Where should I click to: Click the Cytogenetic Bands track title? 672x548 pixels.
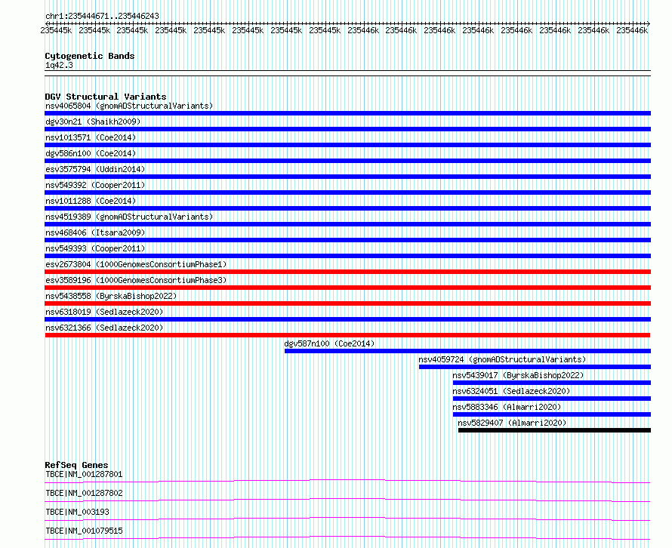[x=90, y=56]
